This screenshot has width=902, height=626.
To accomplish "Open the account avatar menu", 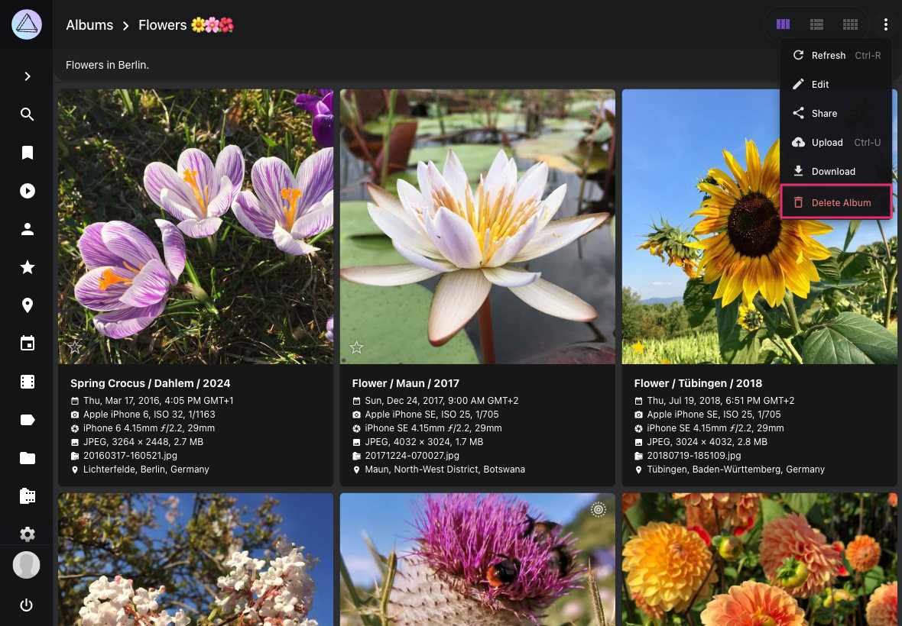I will [28, 565].
